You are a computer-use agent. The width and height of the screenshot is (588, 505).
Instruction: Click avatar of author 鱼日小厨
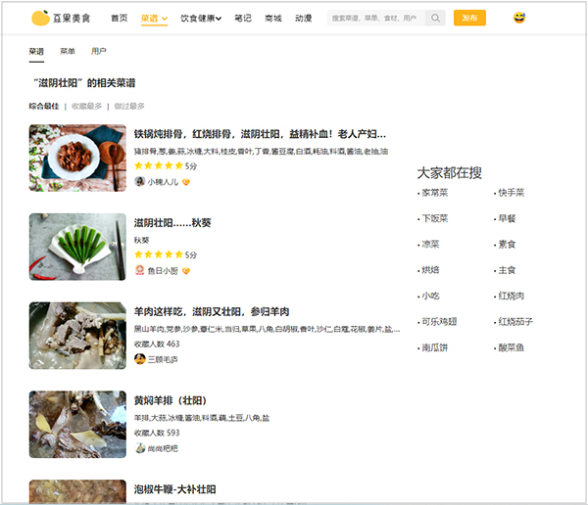139,270
